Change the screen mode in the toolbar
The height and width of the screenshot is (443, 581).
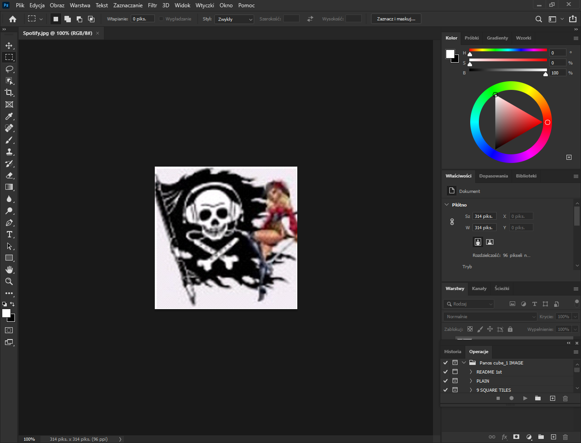pyautogui.click(x=9, y=342)
